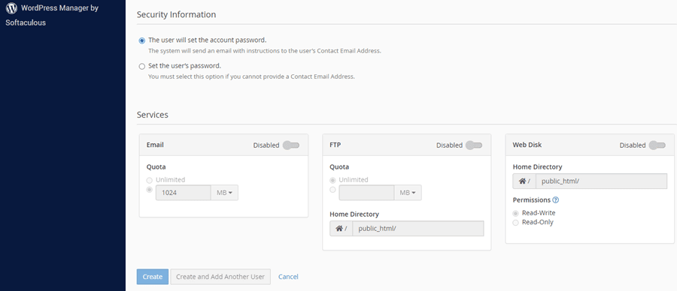Click the home icon in FTP Home Directory
This screenshot has width=677, height=291.
pyautogui.click(x=339, y=229)
